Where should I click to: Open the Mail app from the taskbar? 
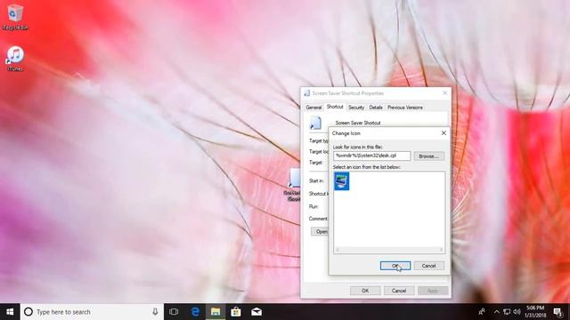(x=256, y=312)
